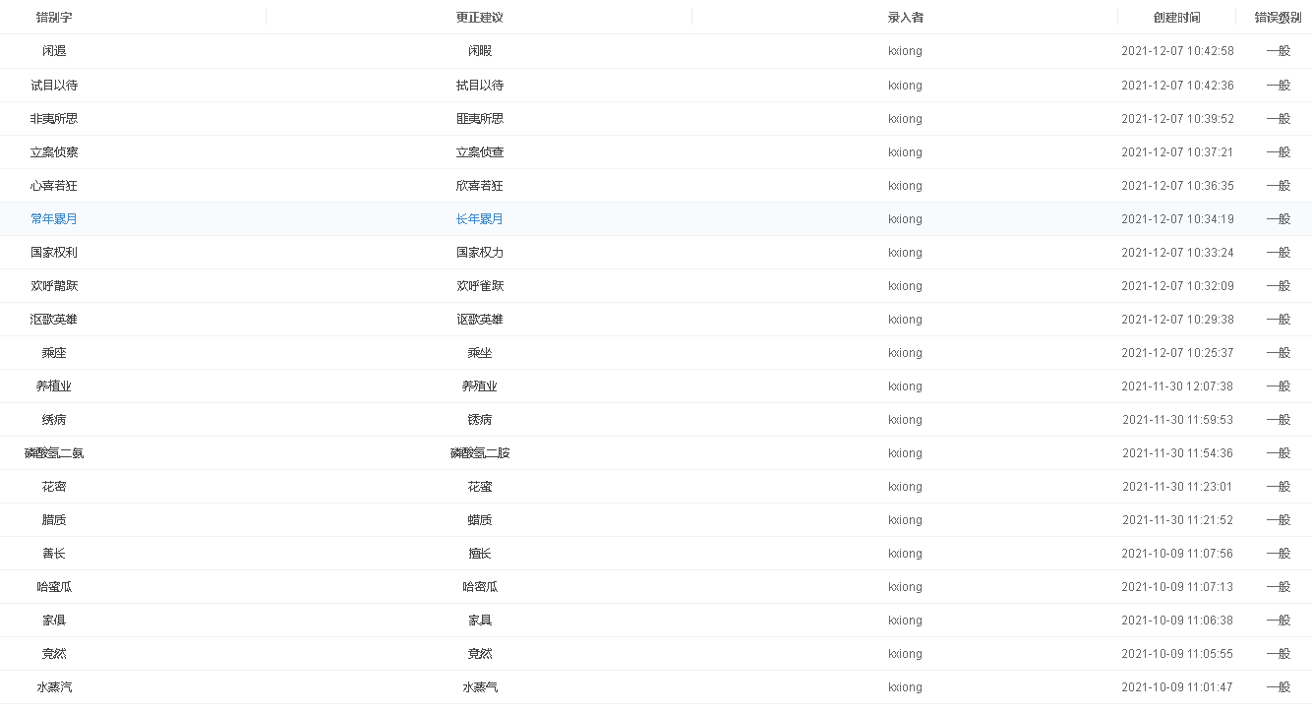This screenshot has width=1312, height=711.
Task: Sort by the 错别字 column header
Action: pyautogui.click(x=54, y=17)
